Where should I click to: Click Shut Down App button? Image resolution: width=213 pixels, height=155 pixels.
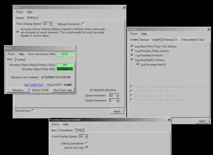[x=63, y=90]
